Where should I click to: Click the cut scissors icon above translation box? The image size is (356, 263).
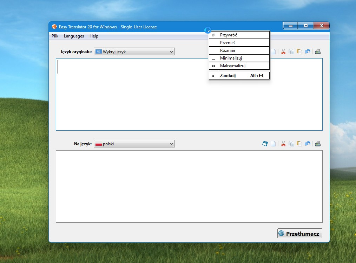pos(283,144)
